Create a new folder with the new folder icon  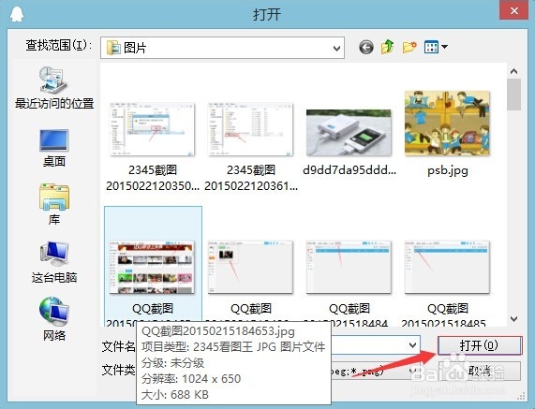[x=409, y=48]
